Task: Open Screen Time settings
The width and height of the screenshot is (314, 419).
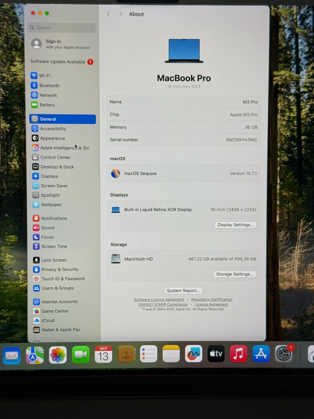Action: [50, 246]
